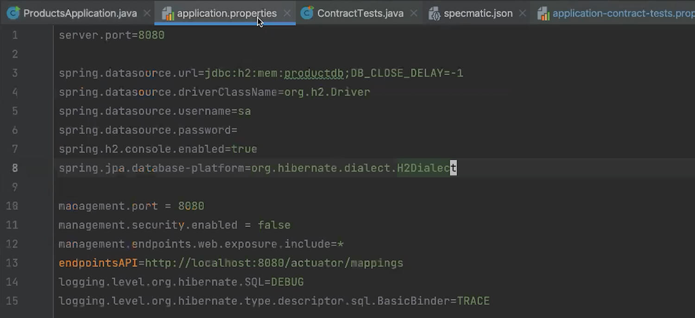Click the properties icon on application-contract-tests tab

[543, 13]
